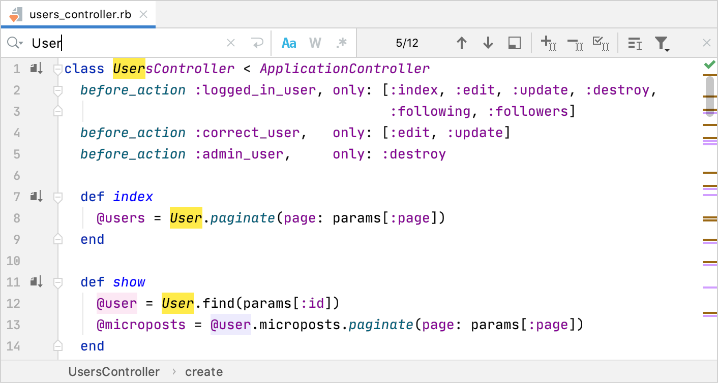The image size is (718, 383).
Task: Collapse the before_action fold on line 2
Action: tap(57, 90)
